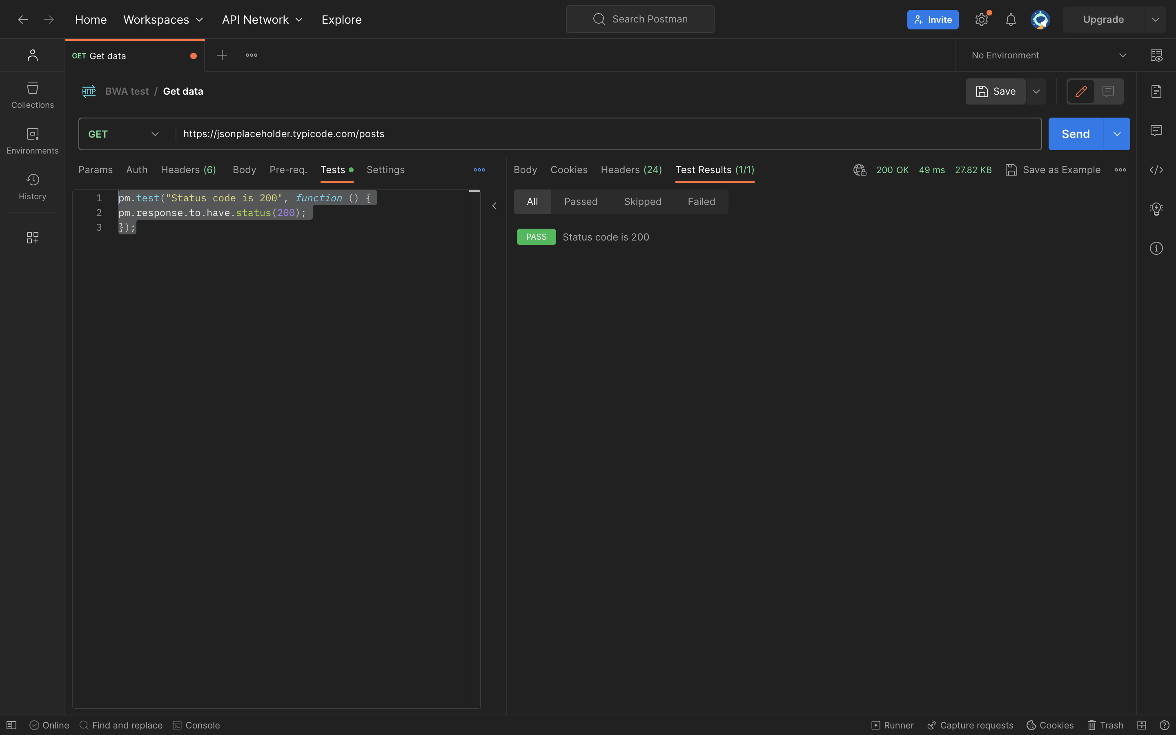Open the tab options ellipsis menu
Viewport: 1176px width, 735px height.
[x=251, y=56]
